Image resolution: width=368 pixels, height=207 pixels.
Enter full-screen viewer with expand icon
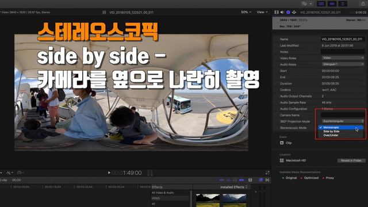point(267,172)
